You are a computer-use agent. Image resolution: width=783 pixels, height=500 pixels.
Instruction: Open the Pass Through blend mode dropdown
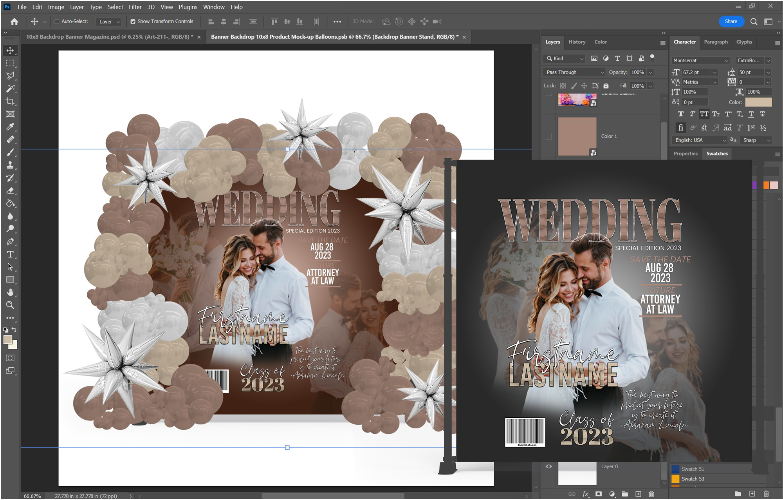point(574,72)
